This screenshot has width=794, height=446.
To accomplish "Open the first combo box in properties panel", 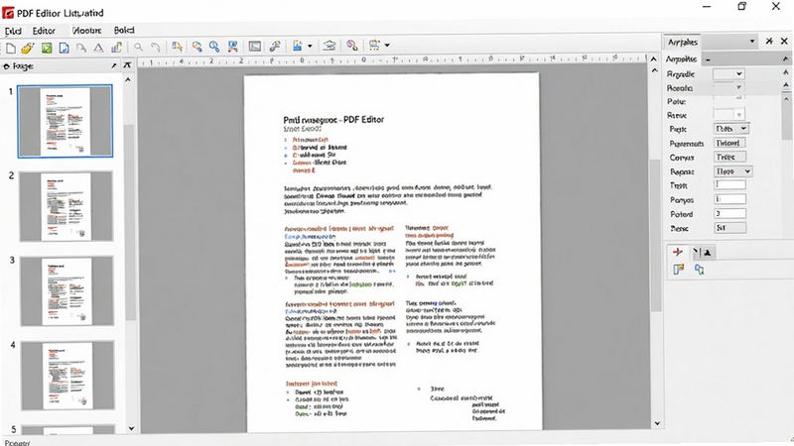I will click(728, 73).
